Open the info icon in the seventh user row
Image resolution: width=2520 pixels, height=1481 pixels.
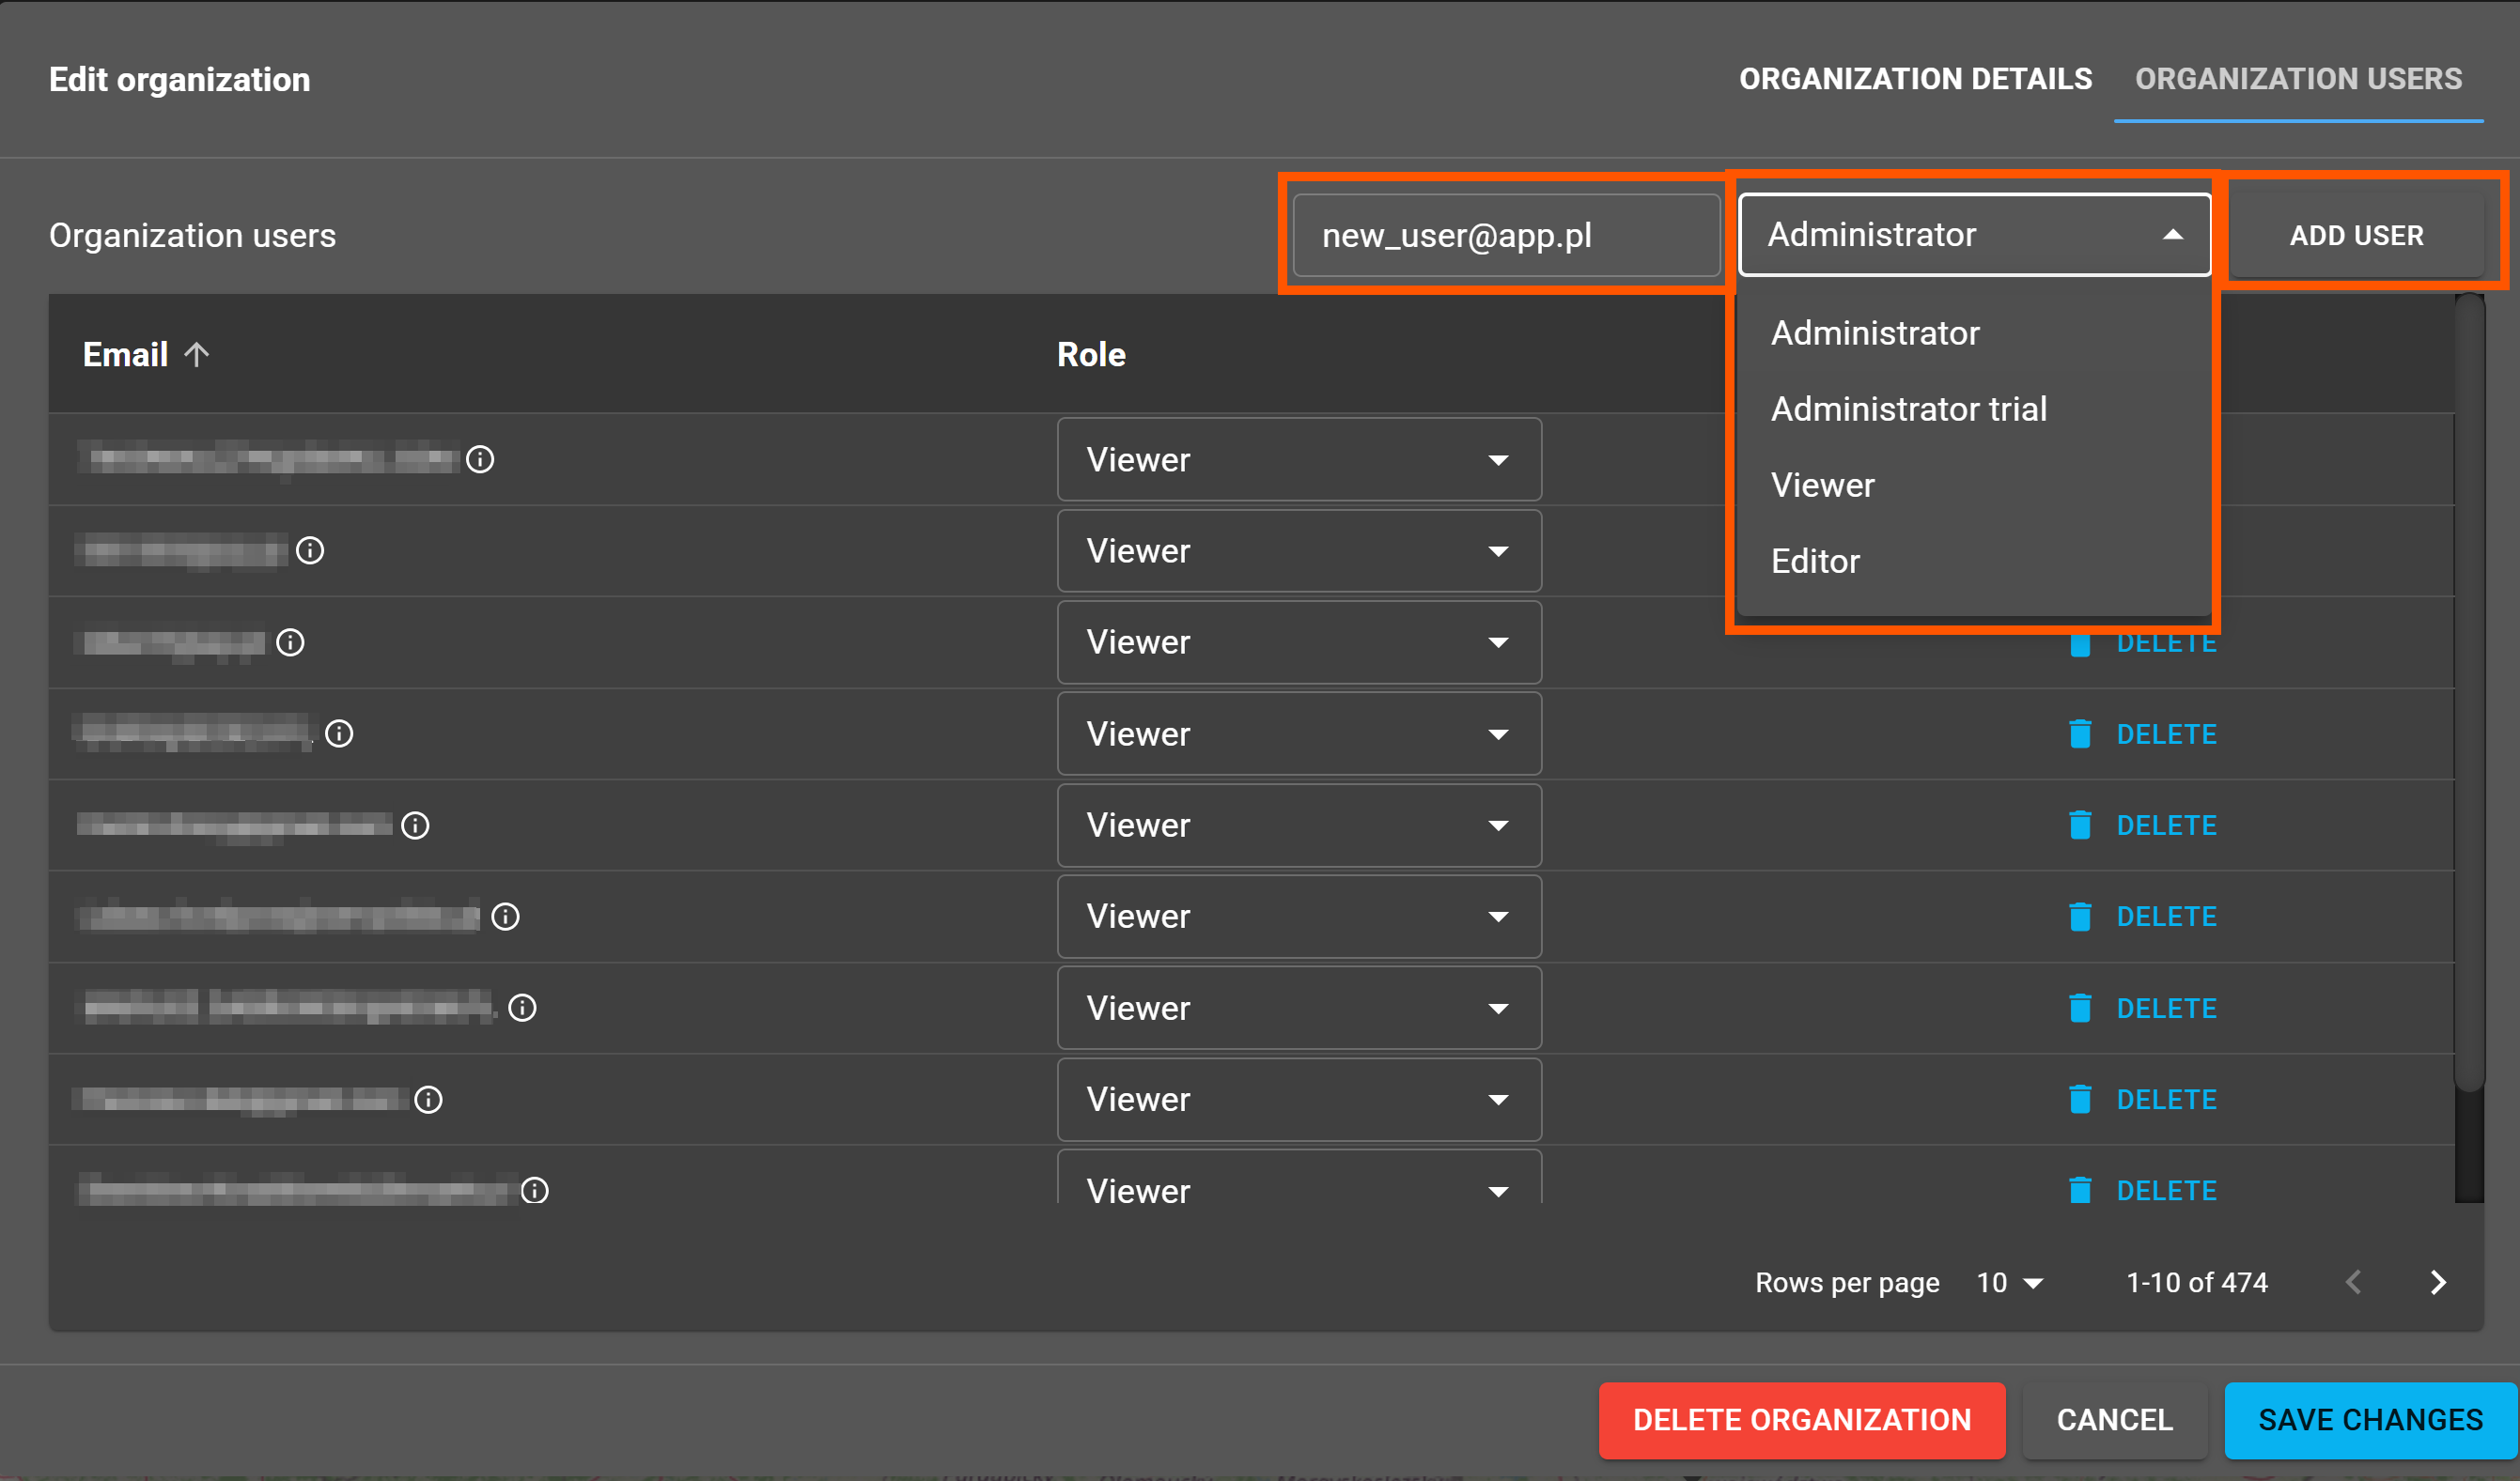tap(522, 1008)
